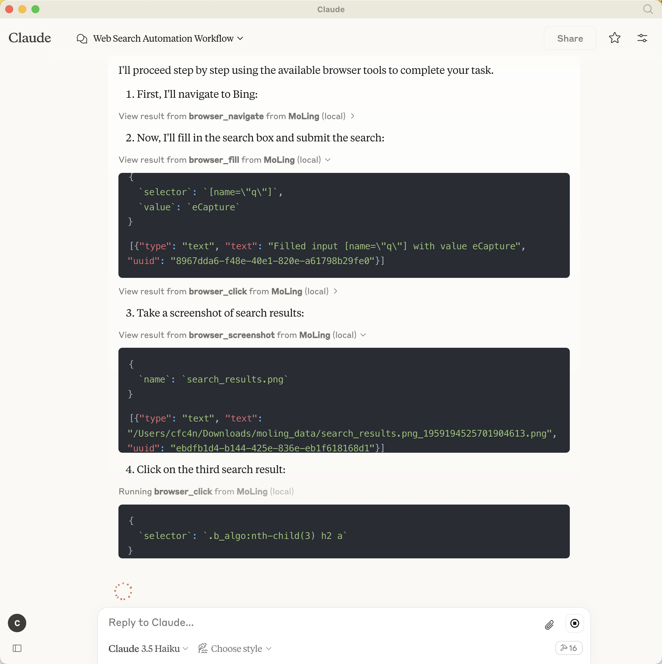This screenshot has width=662, height=664.
Task: Click the Claude logo
Action: pyautogui.click(x=30, y=38)
